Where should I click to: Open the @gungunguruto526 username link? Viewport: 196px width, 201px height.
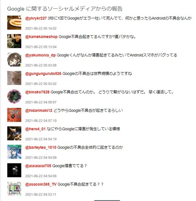43,74
